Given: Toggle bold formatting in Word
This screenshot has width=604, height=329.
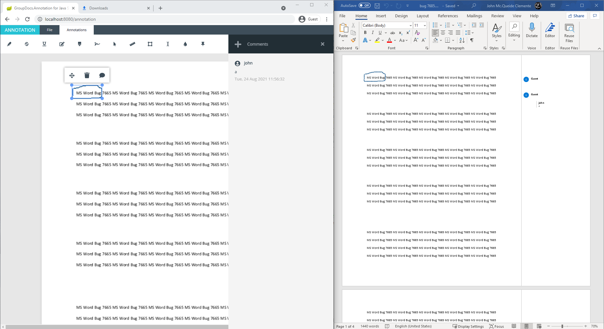Looking at the screenshot, I should click(x=365, y=32).
